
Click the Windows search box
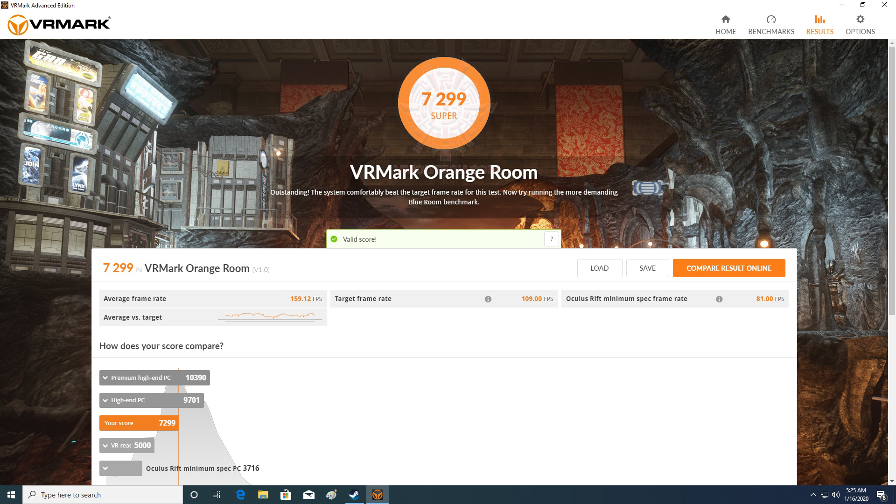point(93,495)
